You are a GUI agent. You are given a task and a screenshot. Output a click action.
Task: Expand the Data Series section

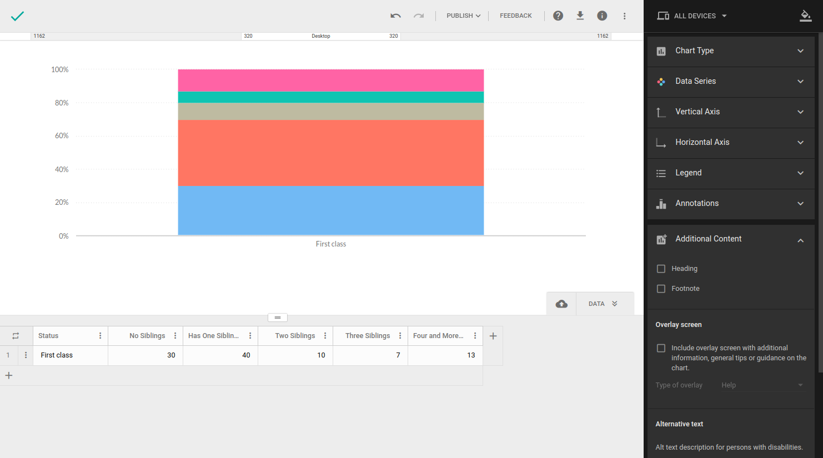click(x=730, y=82)
